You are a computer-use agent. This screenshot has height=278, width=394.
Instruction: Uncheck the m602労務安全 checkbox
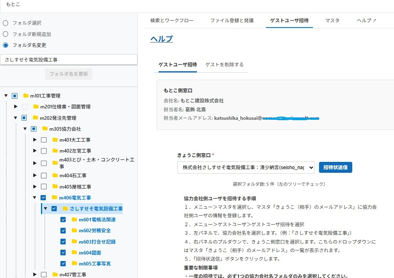pyautogui.click(x=63, y=231)
